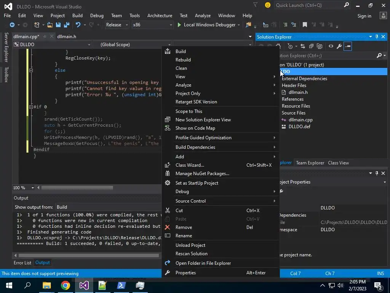Click the notifications flag icon in title bar
The width and height of the screenshot is (390, 293).
256,5
